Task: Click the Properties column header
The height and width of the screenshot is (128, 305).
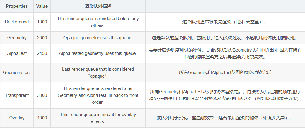Action: [17, 6]
